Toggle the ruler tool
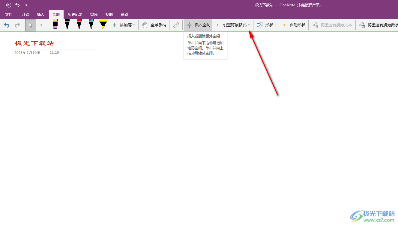This screenshot has width=398, height=225. [176, 25]
